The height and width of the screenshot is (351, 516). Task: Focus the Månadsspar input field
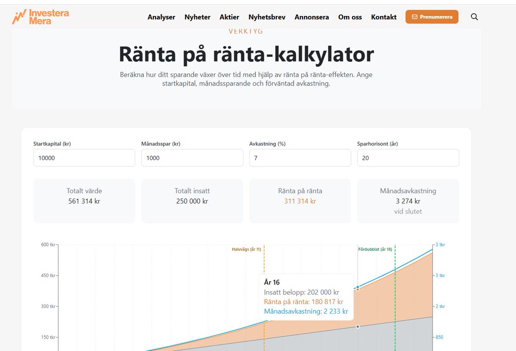(x=192, y=158)
